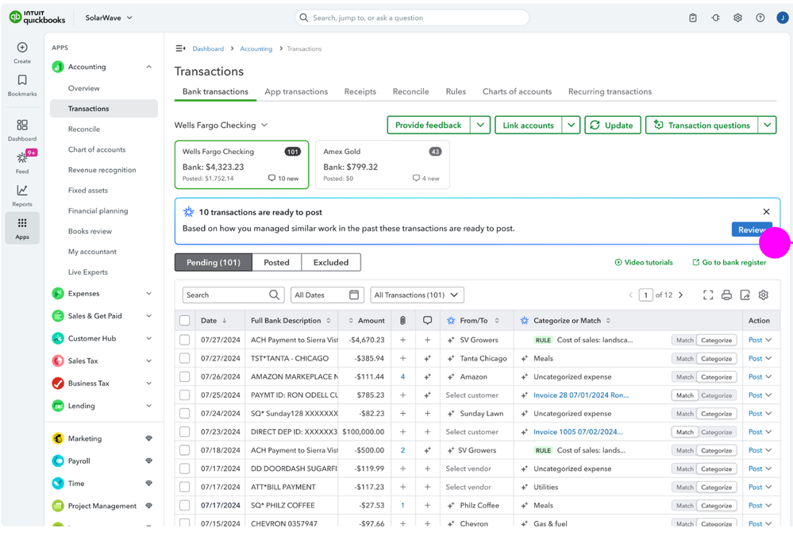Screen dimensions: 793x540
Task: Open the Feed icon with 9+ badge
Action: coord(22,157)
